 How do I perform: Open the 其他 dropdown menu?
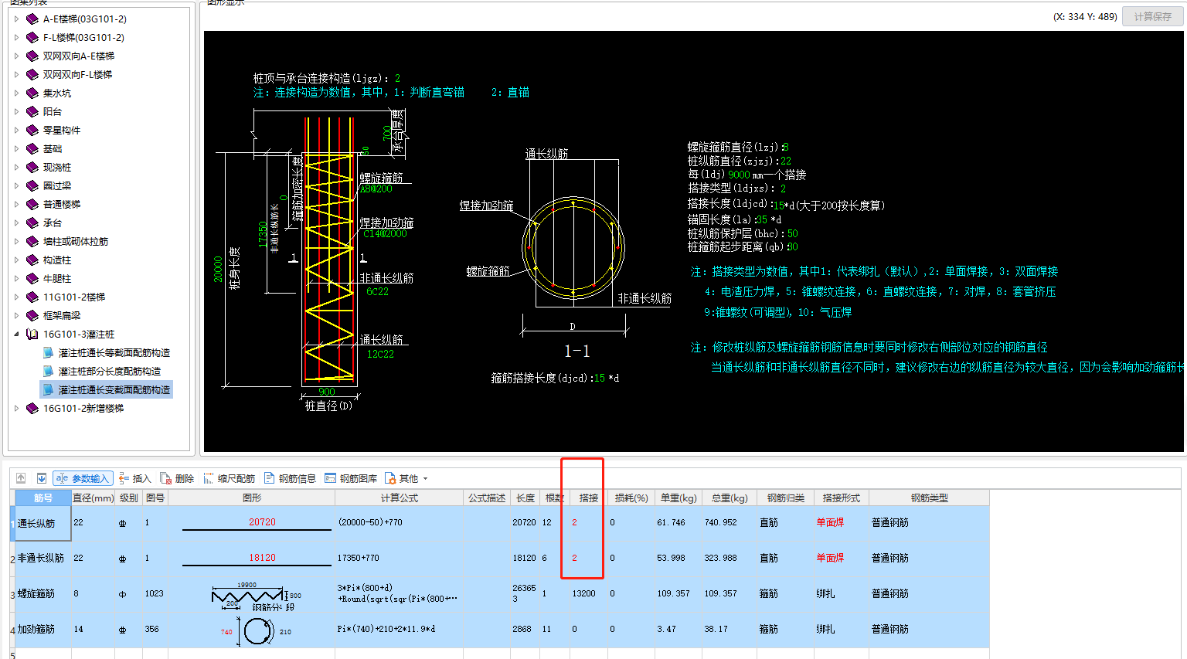coord(406,478)
